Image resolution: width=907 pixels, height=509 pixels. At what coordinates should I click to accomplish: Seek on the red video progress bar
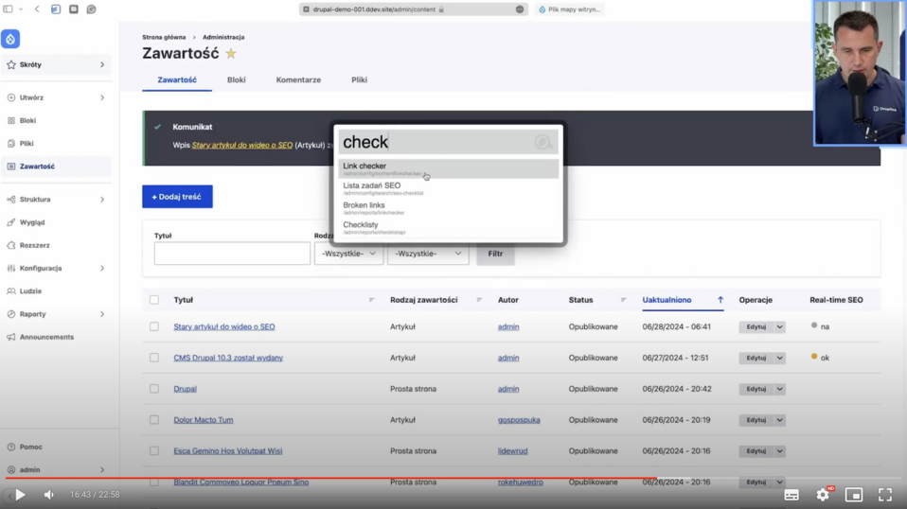pyautogui.click(x=453, y=479)
